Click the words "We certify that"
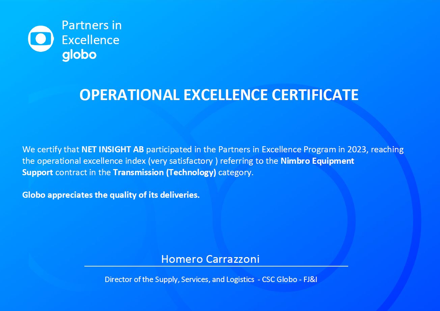The image size is (440, 311). coord(51,149)
